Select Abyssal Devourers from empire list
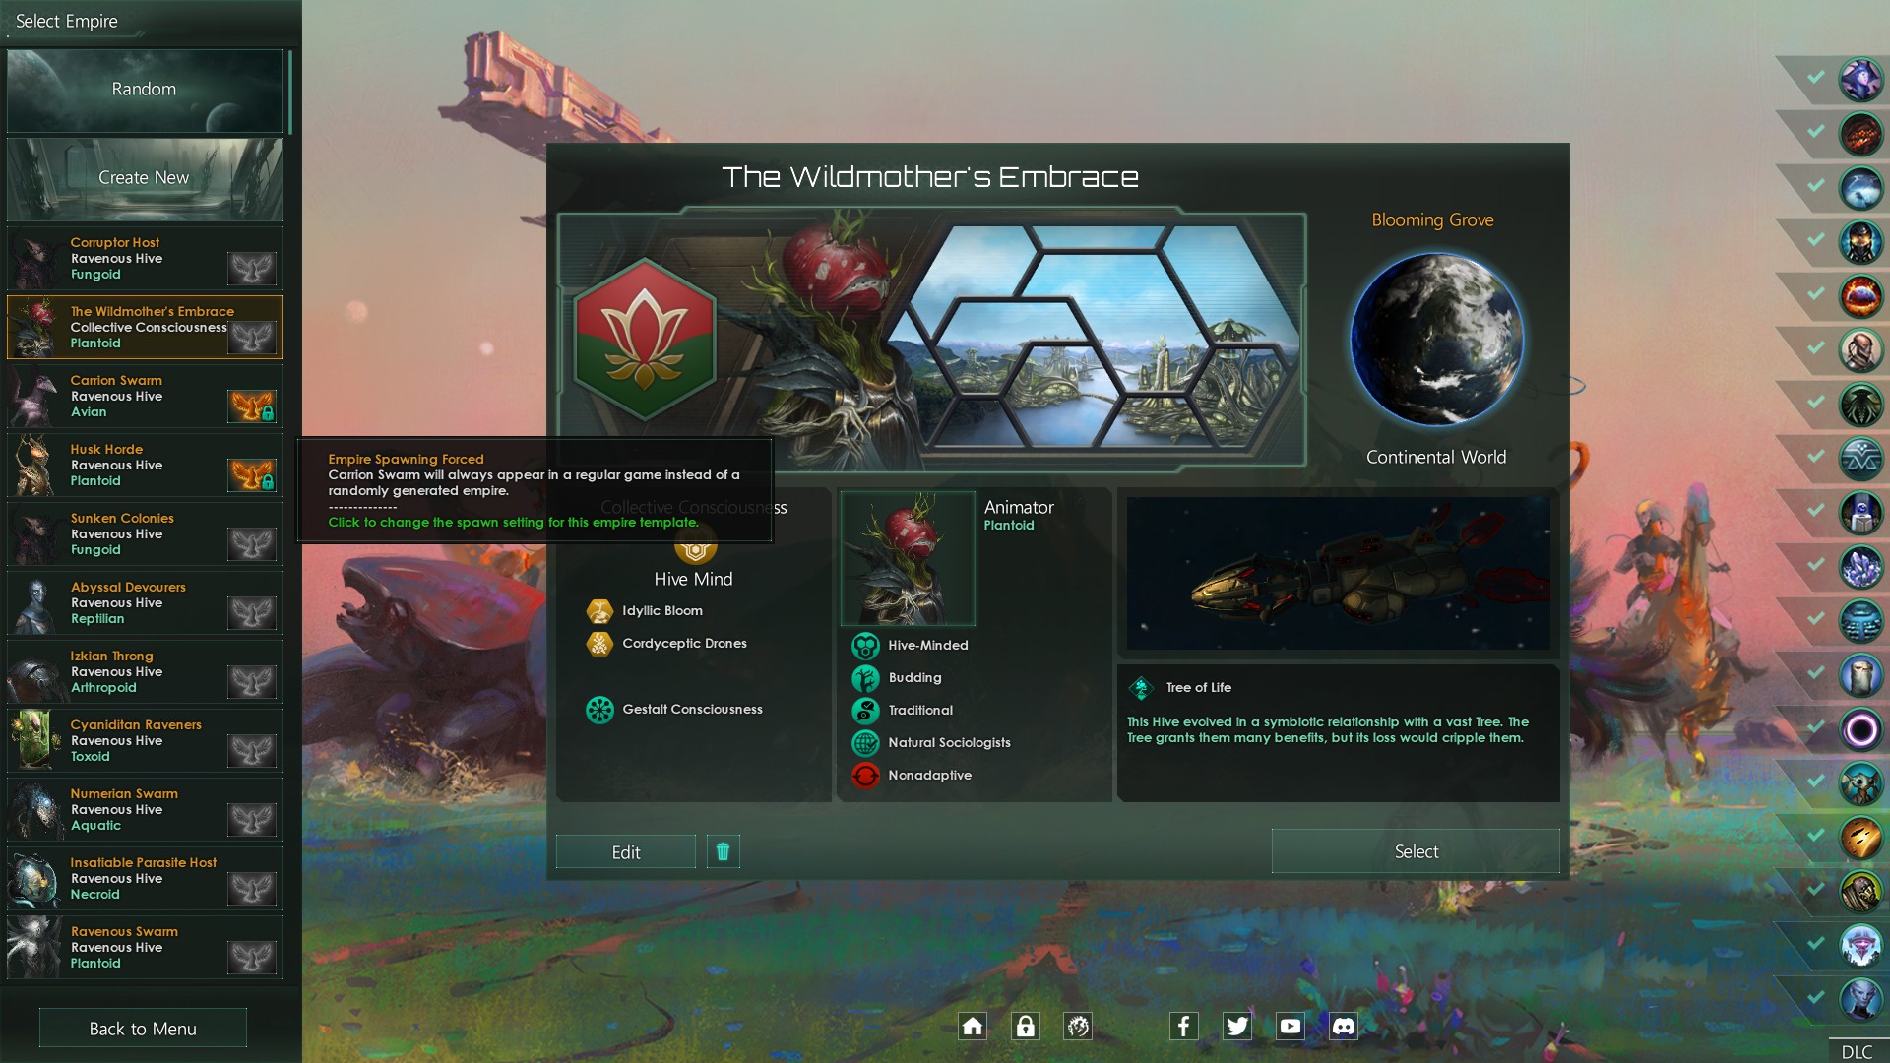 (x=145, y=603)
